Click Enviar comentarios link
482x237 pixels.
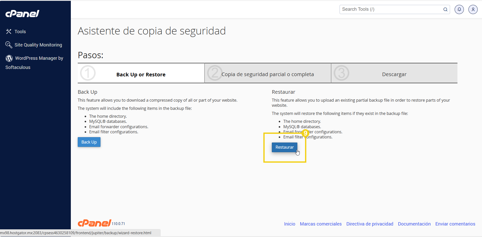tap(455, 224)
